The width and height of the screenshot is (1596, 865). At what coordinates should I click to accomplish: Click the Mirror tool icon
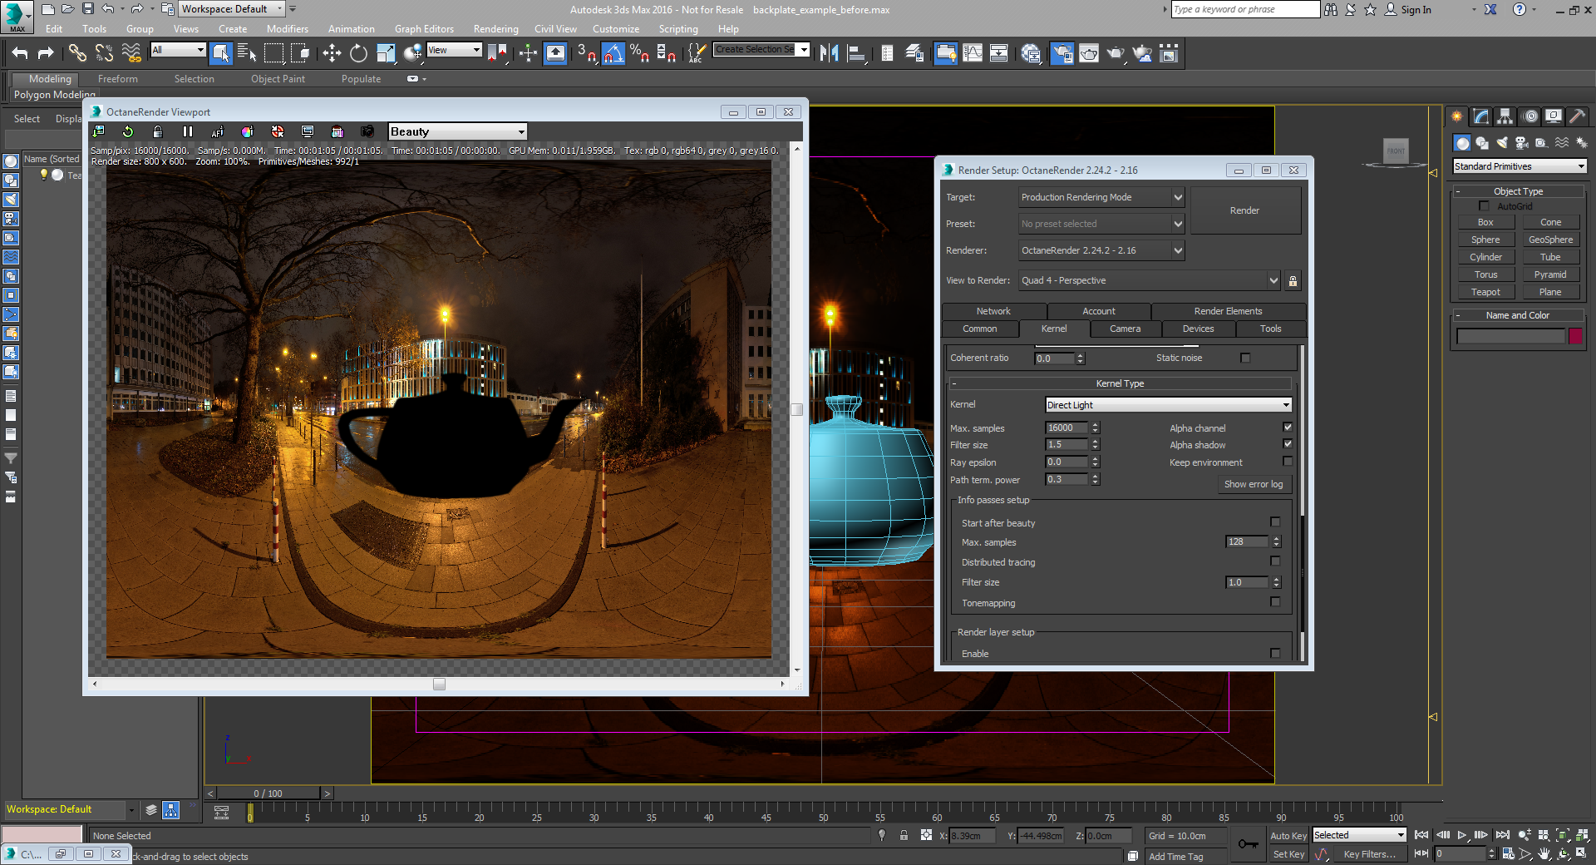point(829,54)
